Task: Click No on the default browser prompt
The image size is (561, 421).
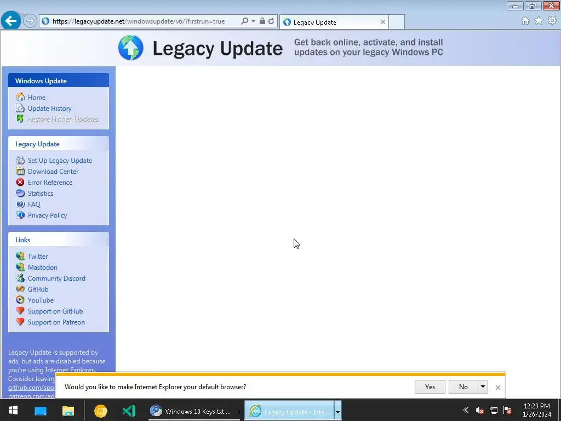Action: click(x=463, y=387)
